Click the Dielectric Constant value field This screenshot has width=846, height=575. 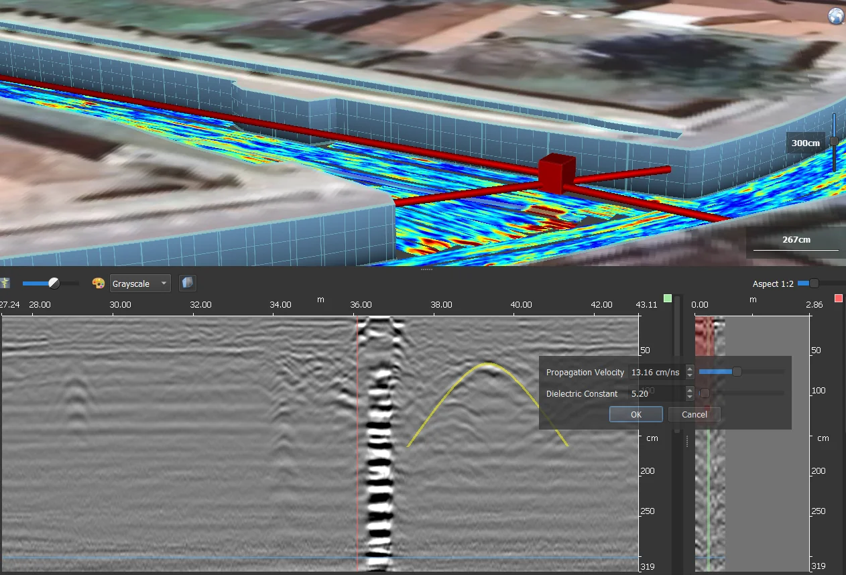point(657,393)
